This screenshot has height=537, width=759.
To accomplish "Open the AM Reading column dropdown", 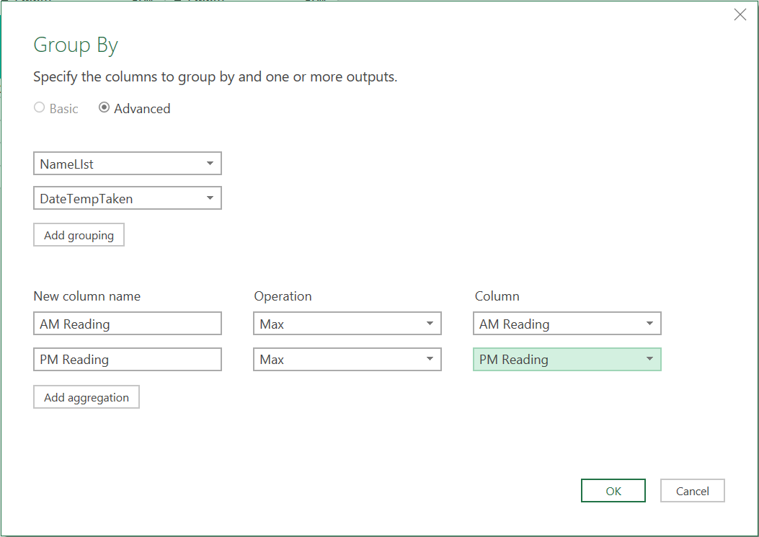I will coord(567,324).
